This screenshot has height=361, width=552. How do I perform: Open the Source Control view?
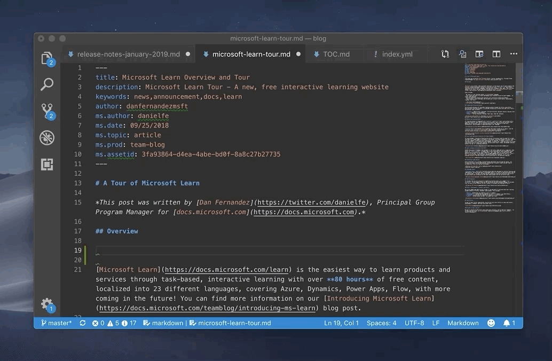(47, 111)
